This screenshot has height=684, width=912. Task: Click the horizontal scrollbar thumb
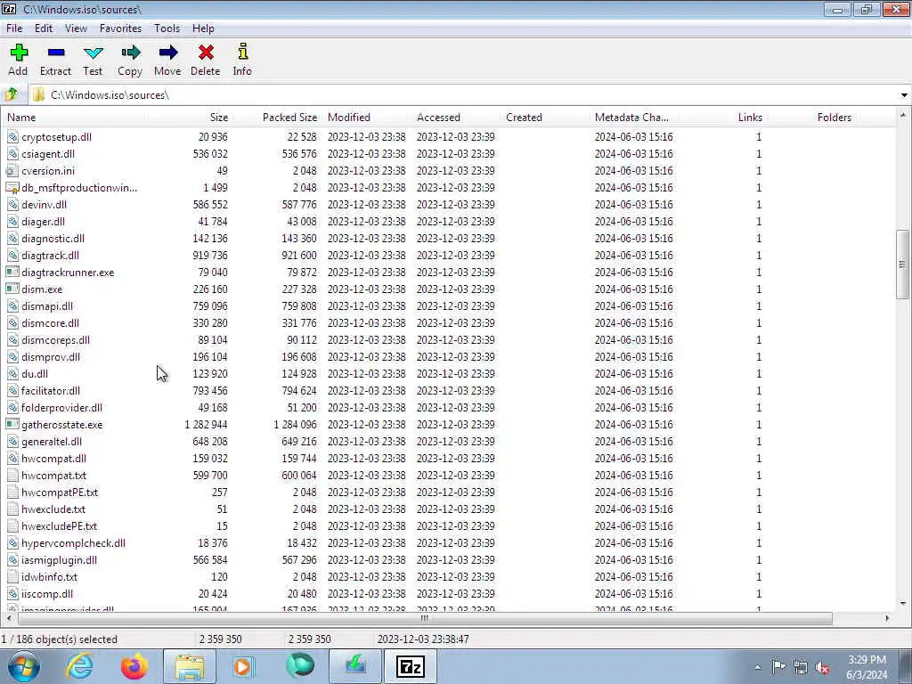click(x=425, y=618)
